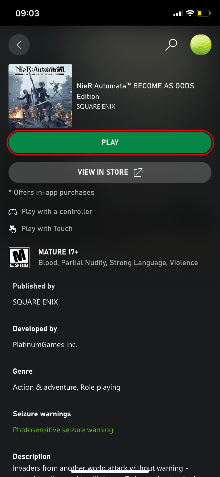Tap the battery indicator in status bar
220x477 pixels.
point(204,13)
